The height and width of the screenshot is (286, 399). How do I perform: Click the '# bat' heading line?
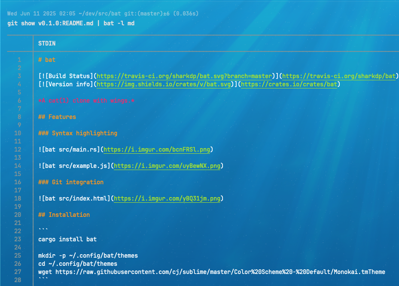tap(47, 60)
